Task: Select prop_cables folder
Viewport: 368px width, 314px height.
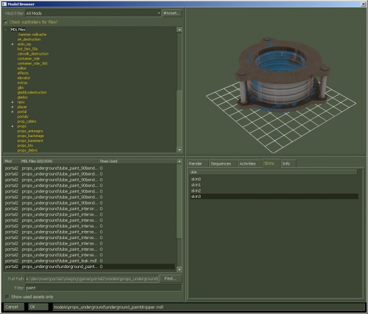Action: click(27, 122)
